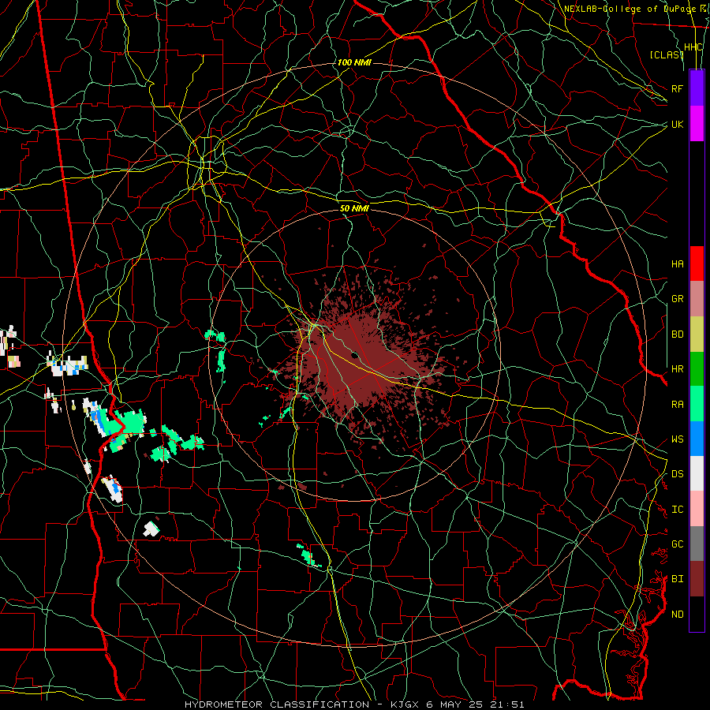Click the '100 NMI' range ring label
This screenshot has height=710, width=710.
coord(354,62)
